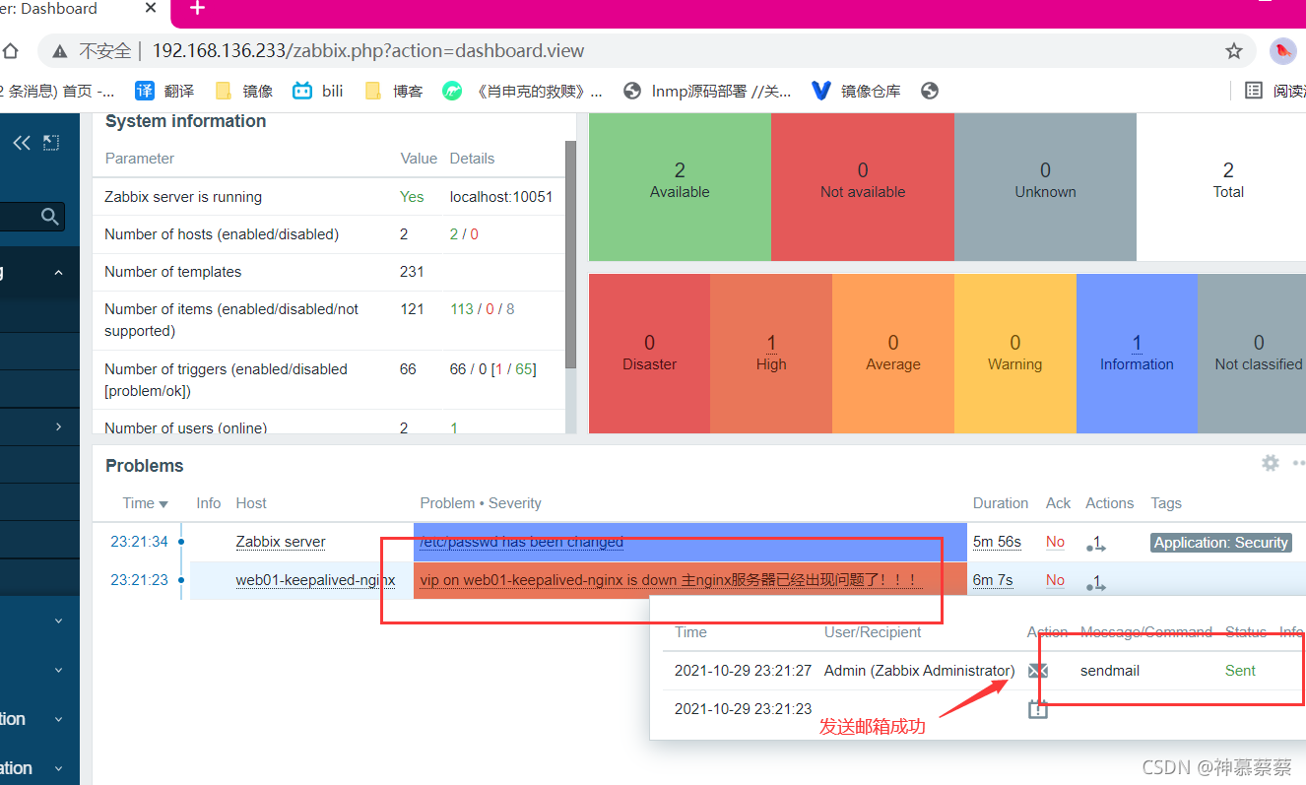
Task: Open the Problems widget gear settings
Action: tap(1271, 463)
